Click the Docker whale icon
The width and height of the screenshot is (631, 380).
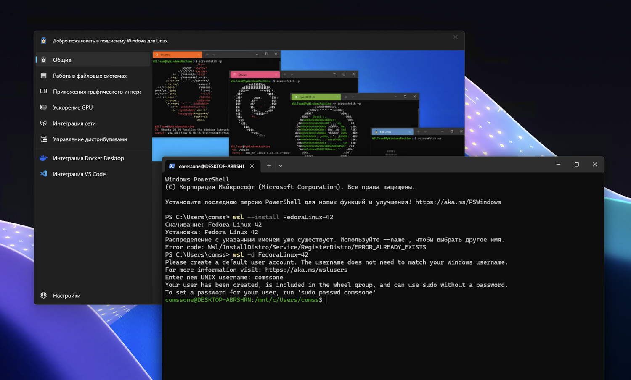tap(43, 158)
